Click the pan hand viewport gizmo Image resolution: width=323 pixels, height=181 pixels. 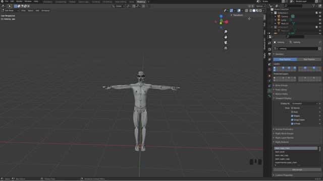click(226, 37)
